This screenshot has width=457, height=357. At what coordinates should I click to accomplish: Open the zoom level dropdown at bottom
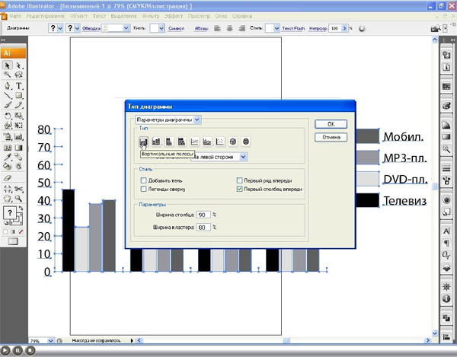pyautogui.click(x=45, y=341)
